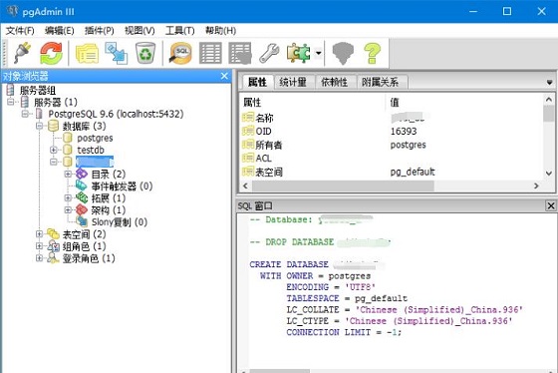558x373 pixels.
Task: Open the tab list dropdown arrow
Action: (549, 83)
